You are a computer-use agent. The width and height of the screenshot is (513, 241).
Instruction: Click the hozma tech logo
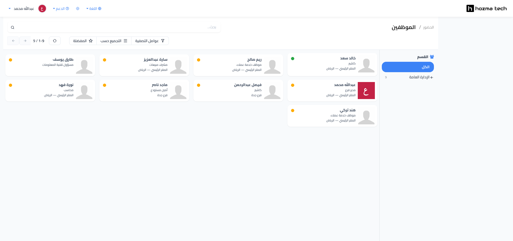(486, 9)
